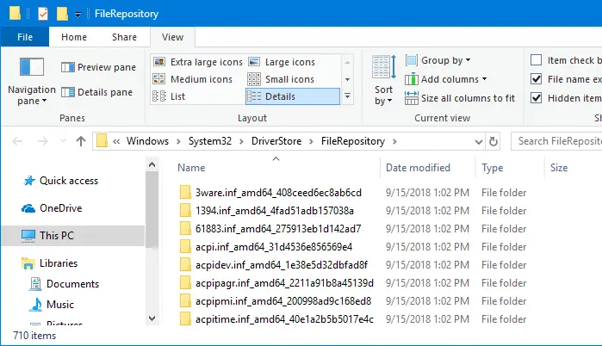Click navigation pane scroll down arrow
Screen dimensions: 602x346
[x=152, y=318]
